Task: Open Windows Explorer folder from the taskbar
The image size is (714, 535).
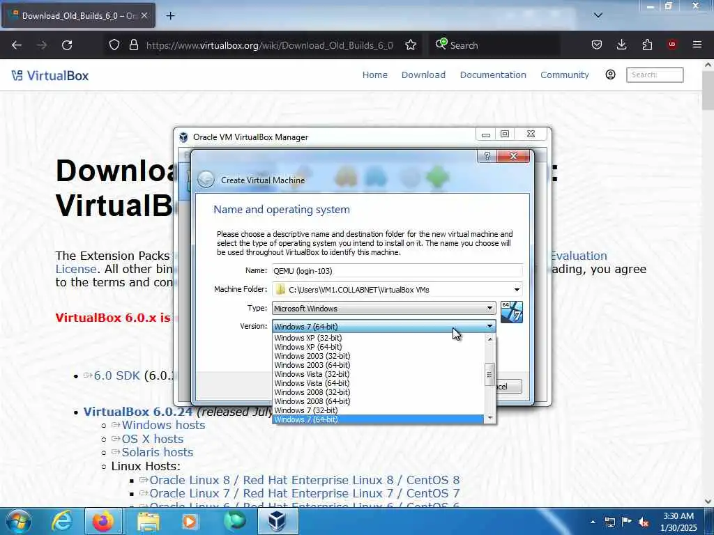Action: (x=149, y=521)
